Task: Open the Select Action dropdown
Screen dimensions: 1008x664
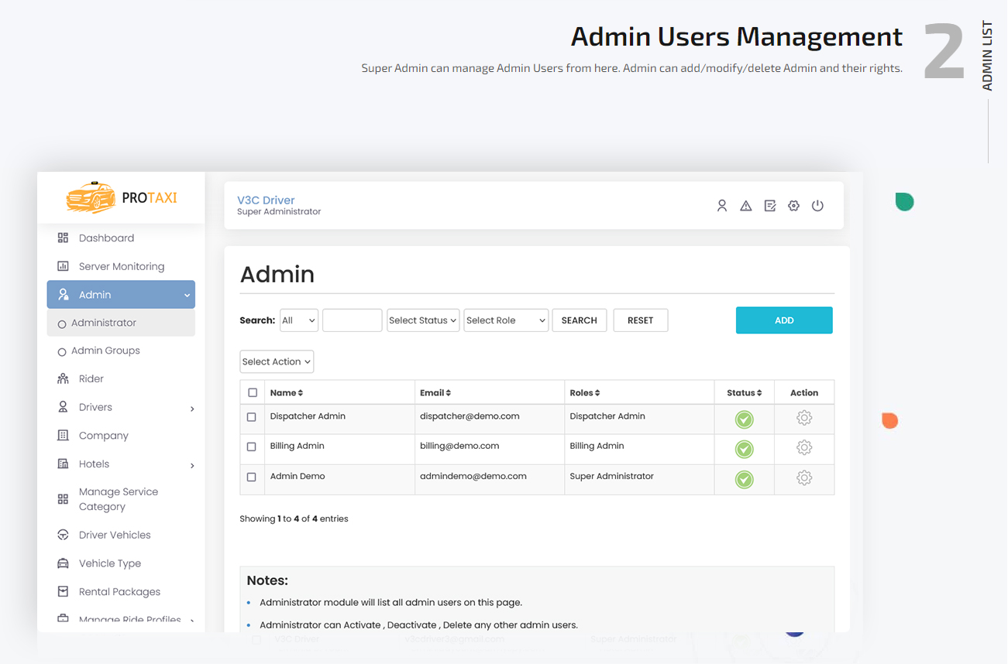Action: coord(276,361)
